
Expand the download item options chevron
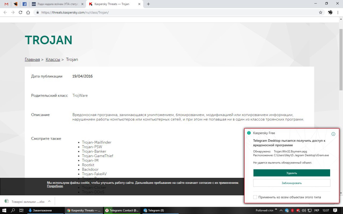49,201
